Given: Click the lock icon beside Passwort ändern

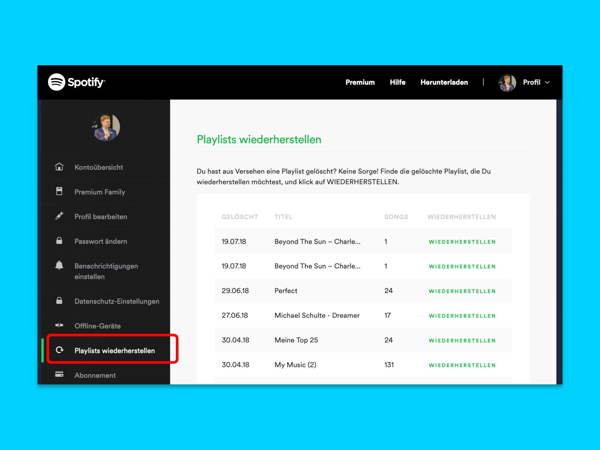Looking at the screenshot, I should point(59,240).
